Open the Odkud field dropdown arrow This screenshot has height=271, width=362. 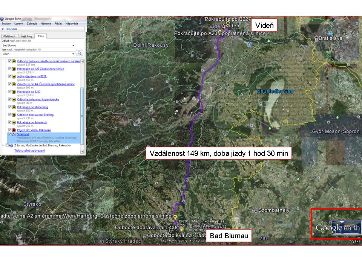click(x=73, y=46)
